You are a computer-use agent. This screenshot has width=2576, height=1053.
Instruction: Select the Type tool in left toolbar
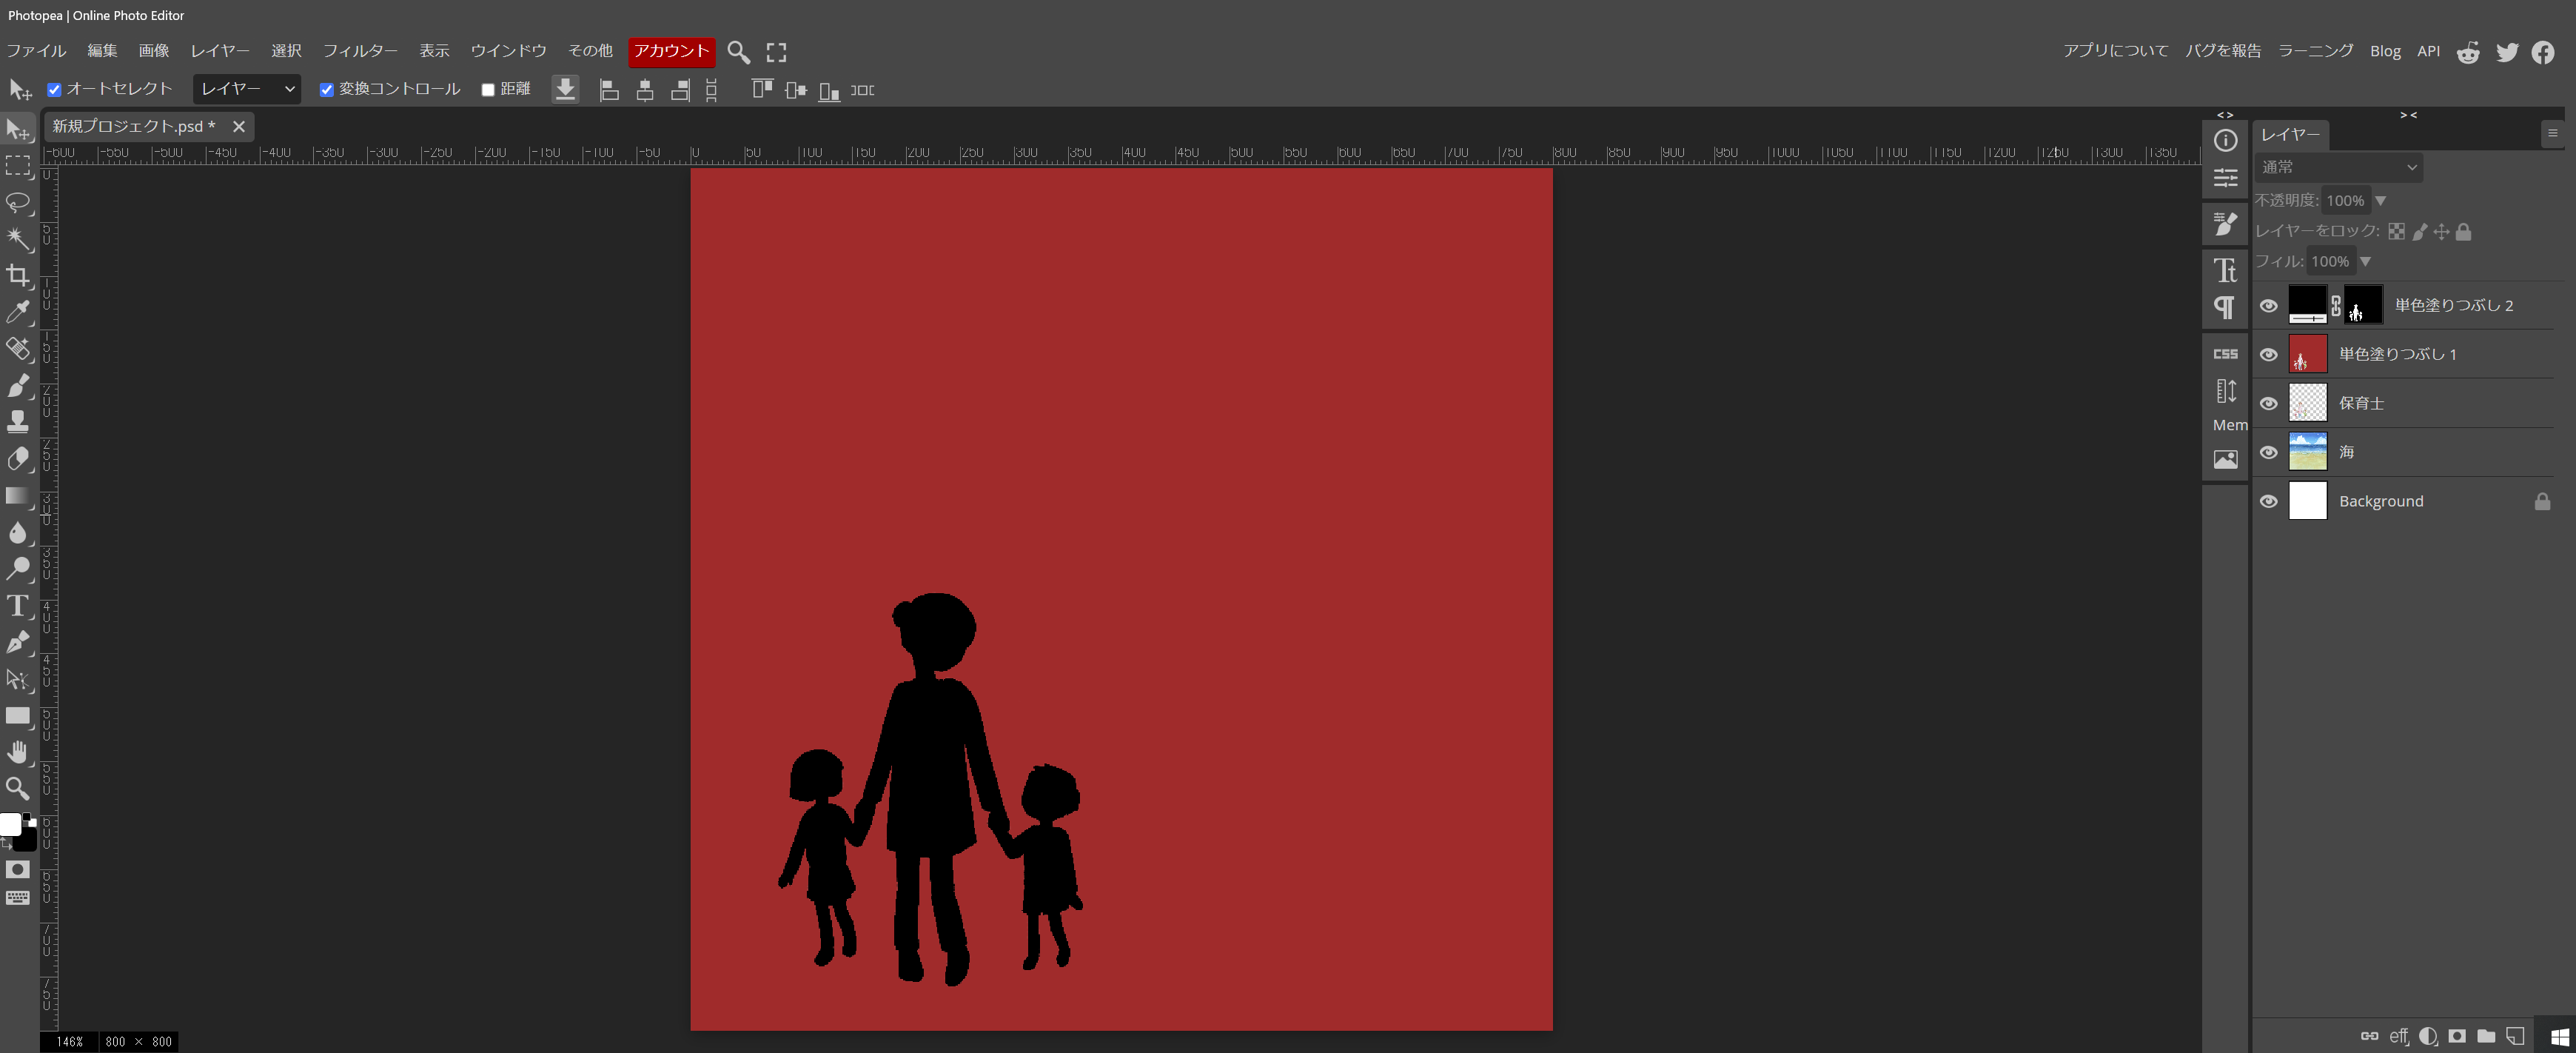(x=18, y=606)
